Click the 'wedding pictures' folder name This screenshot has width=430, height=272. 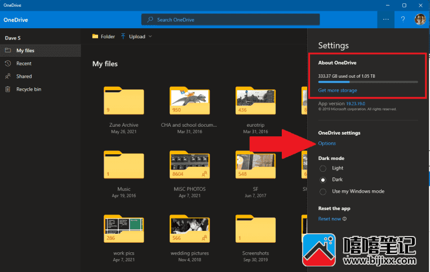point(189,253)
